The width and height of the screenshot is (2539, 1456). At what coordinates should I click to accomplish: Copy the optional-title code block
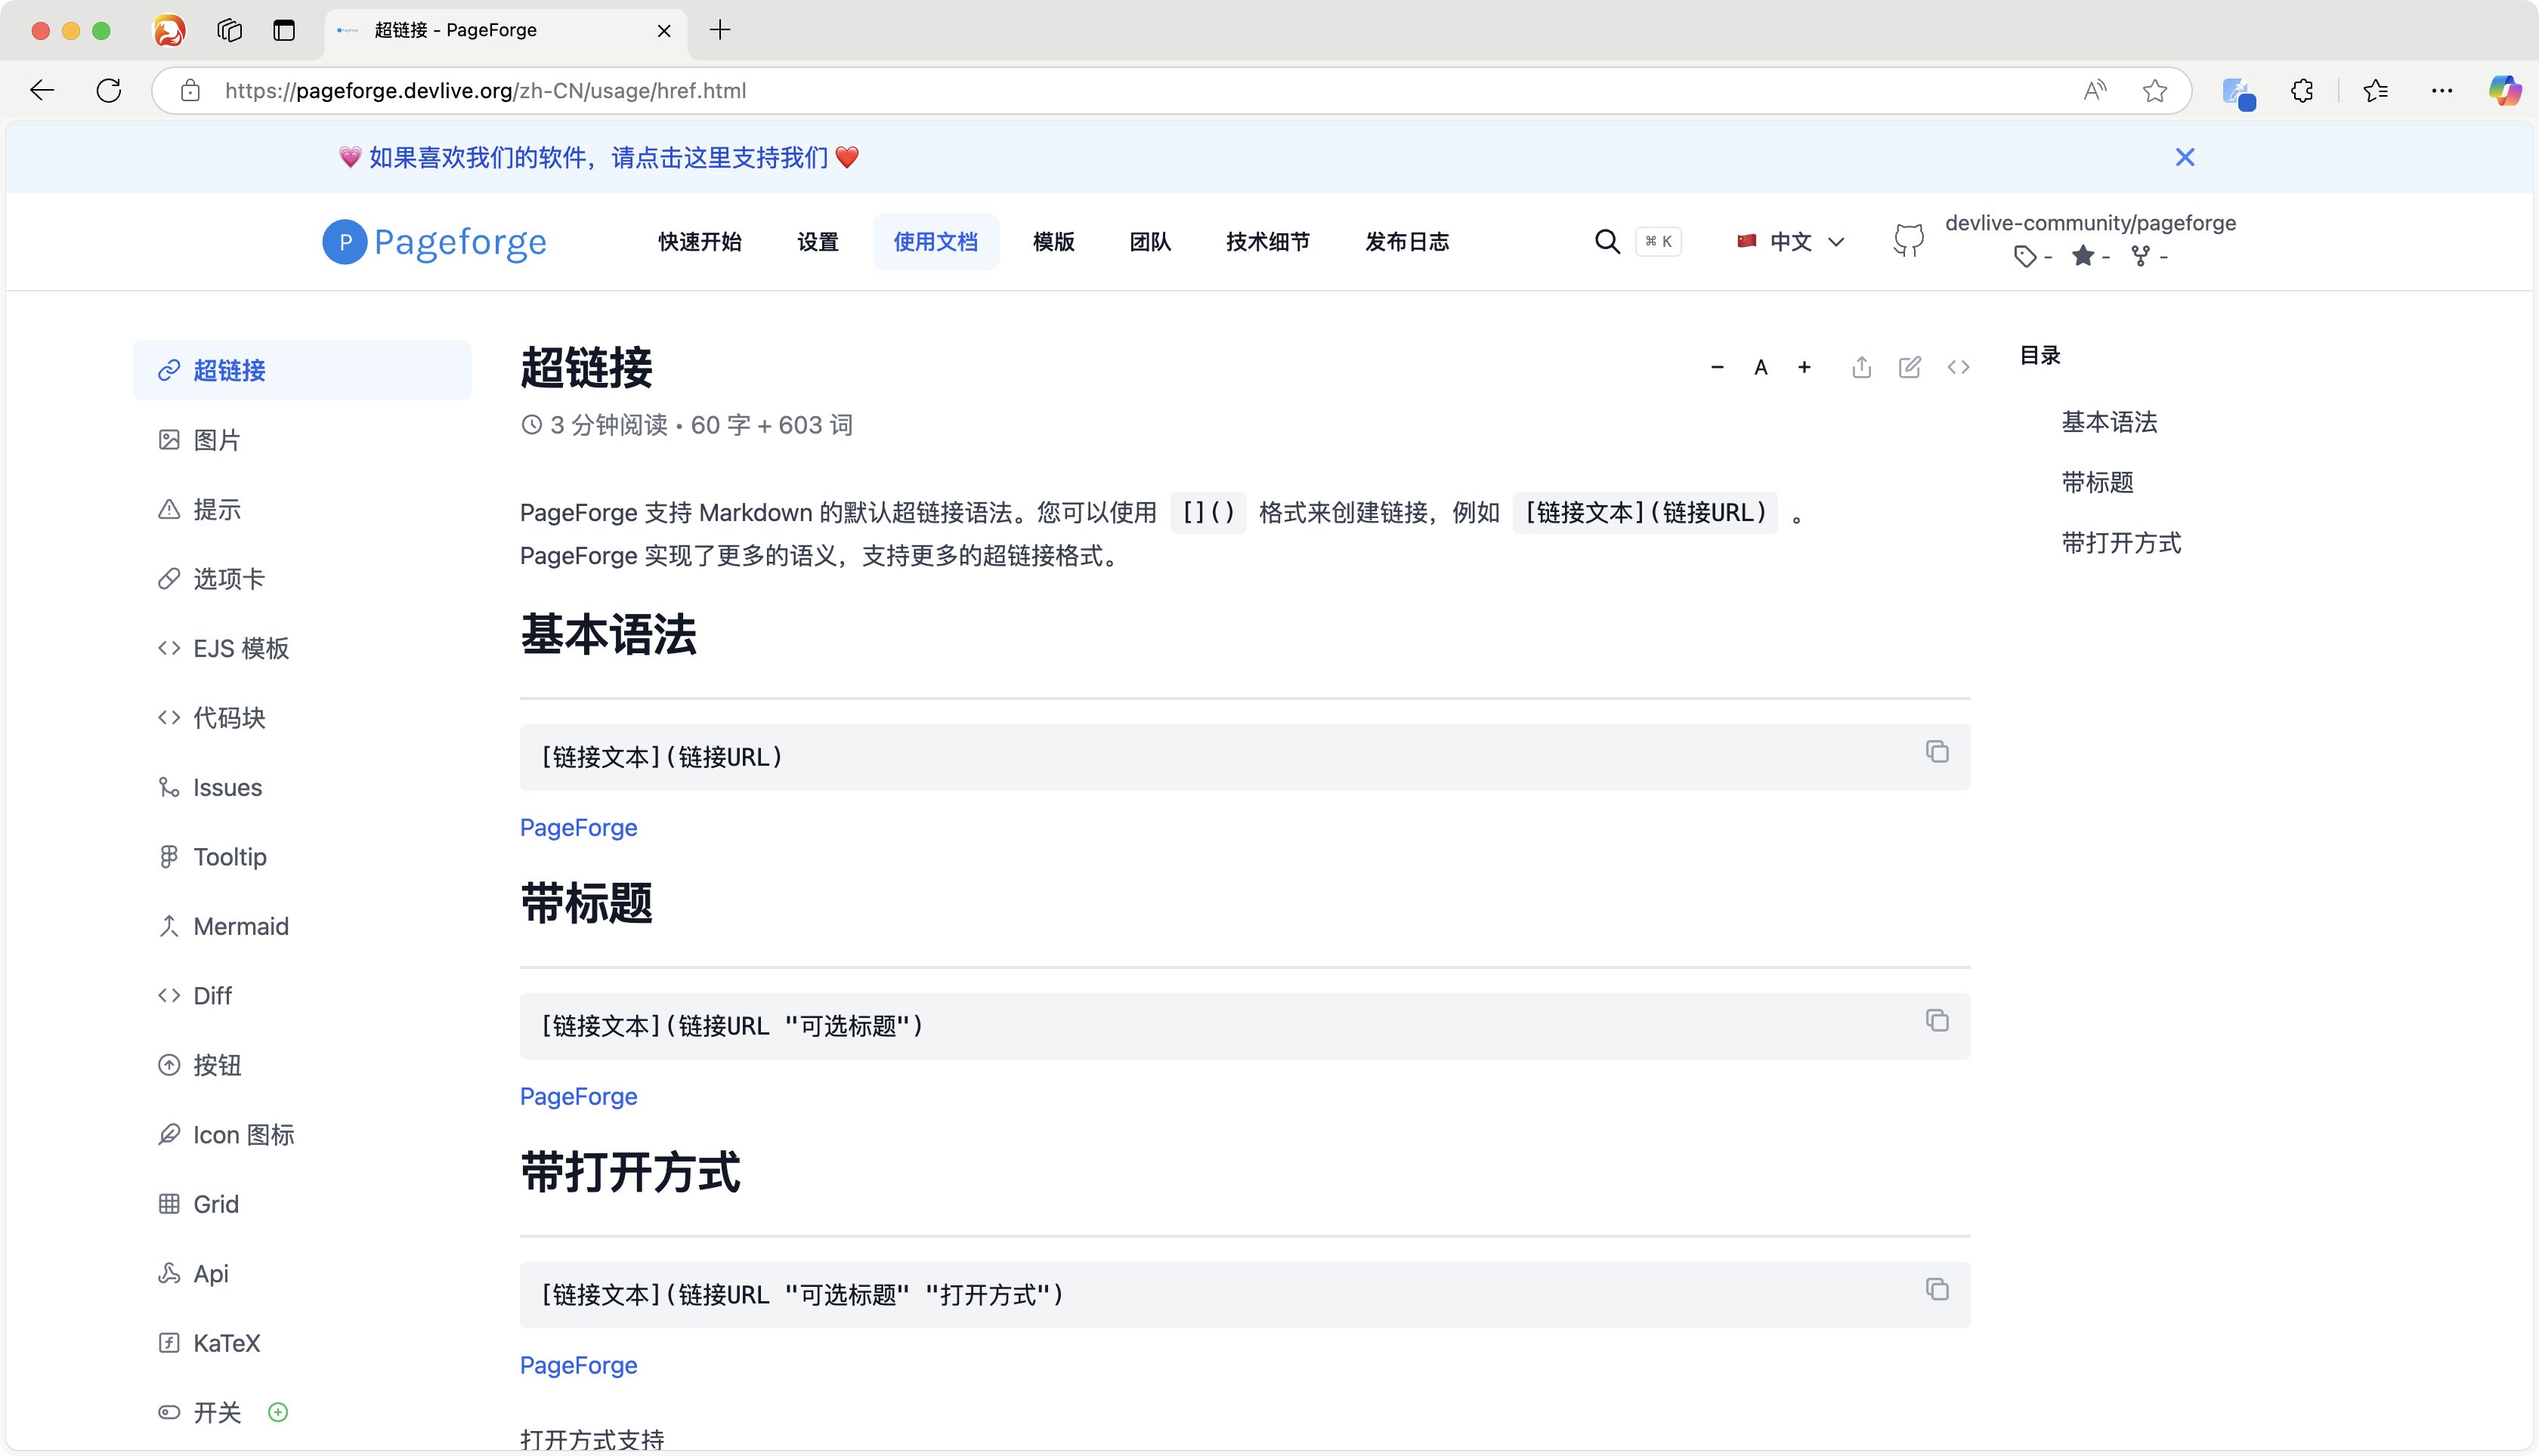(x=1937, y=1021)
